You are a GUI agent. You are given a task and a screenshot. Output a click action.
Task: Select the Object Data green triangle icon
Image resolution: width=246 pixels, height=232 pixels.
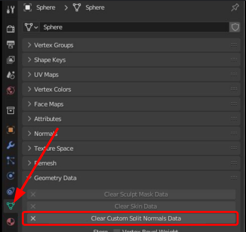[11, 206]
